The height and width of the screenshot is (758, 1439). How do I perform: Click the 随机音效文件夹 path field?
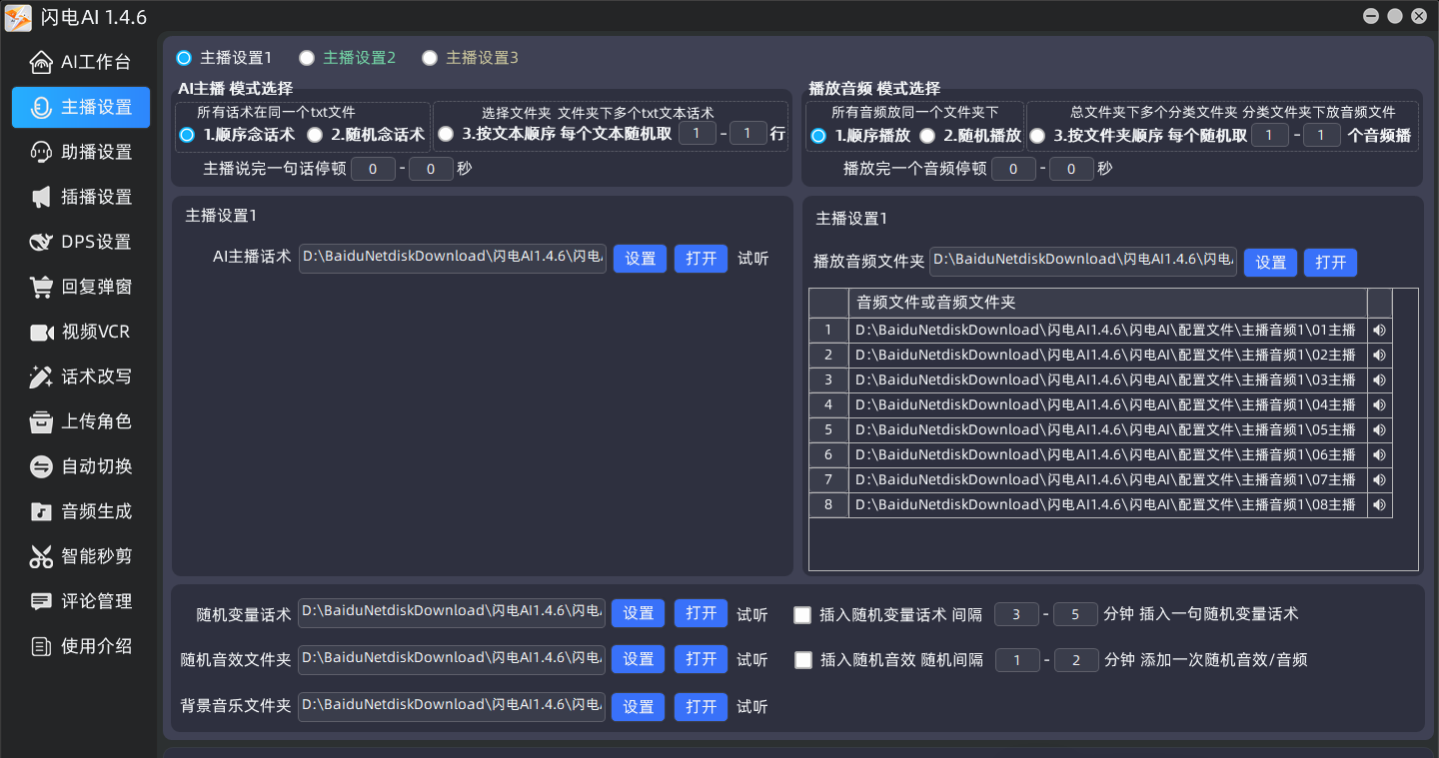tap(452, 659)
